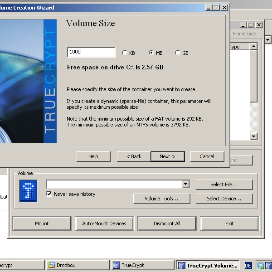Click the TrueCrypt tray icon at far right

pyautogui.click(x=269, y=266)
